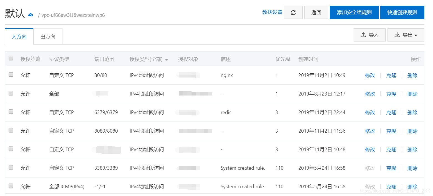433x196 pixels.
Task: Click 克隆 for the ICMP(IPv4) rule
Action: [391, 187]
